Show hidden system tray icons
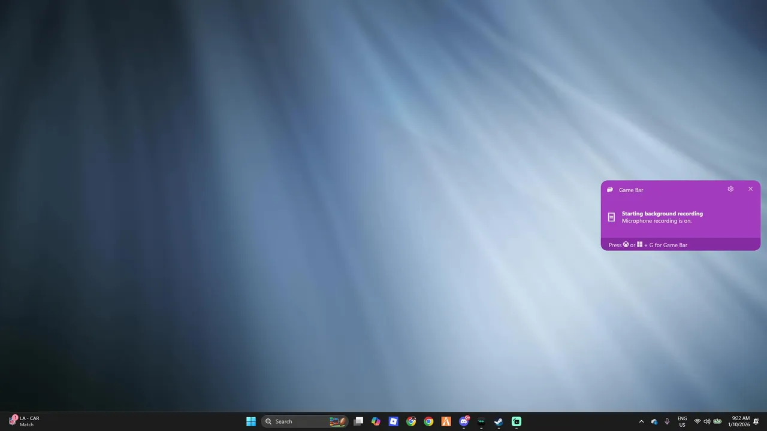The height and width of the screenshot is (431, 767). pos(641,421)
